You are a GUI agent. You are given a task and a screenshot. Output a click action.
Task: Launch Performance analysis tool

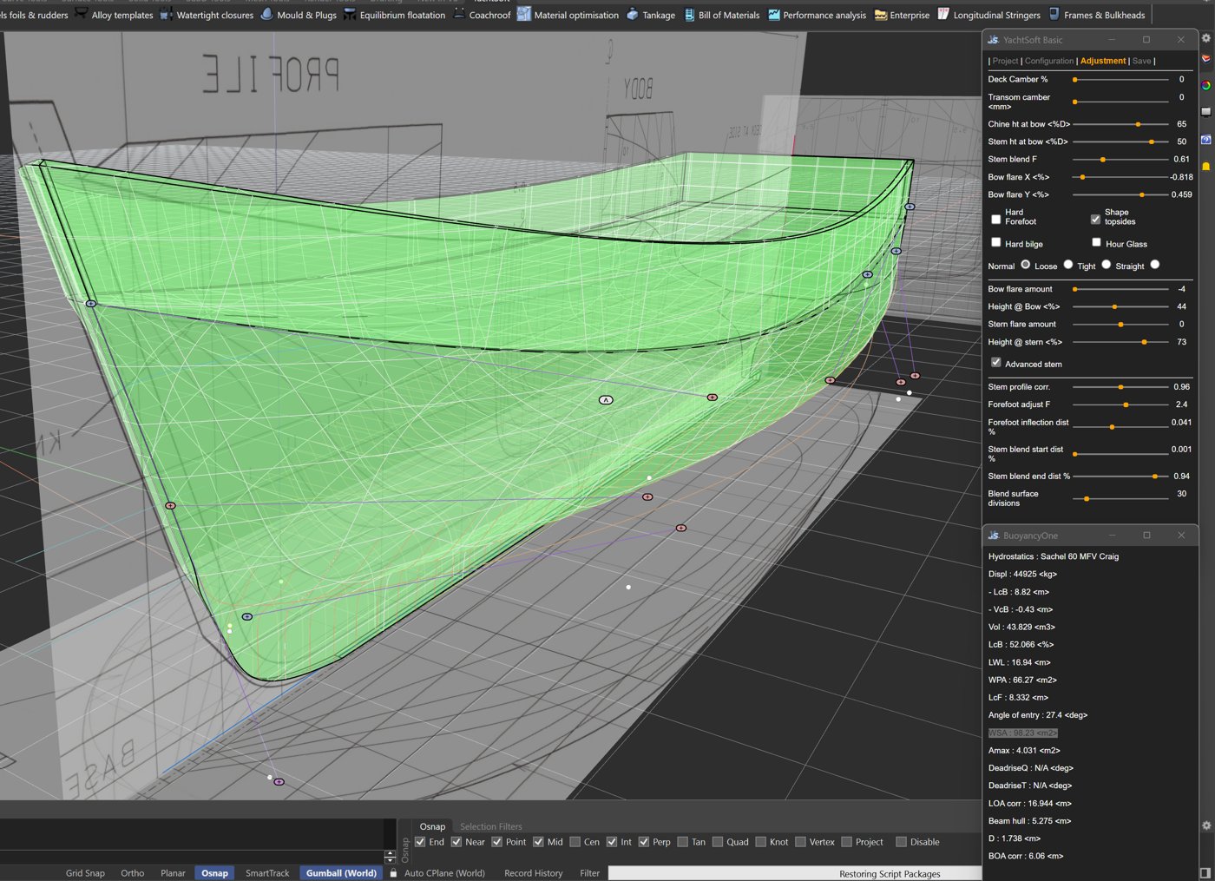tap(816, 15)
